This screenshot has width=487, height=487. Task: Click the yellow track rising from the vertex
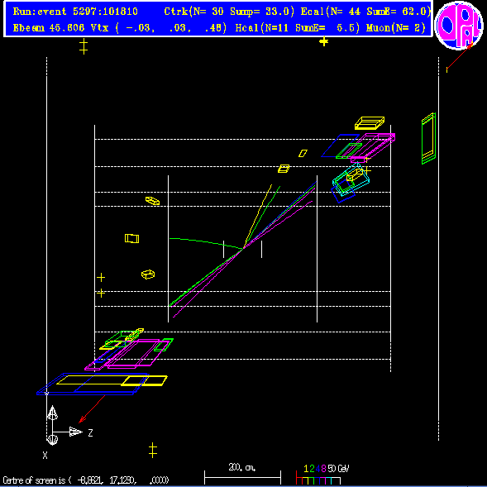coord(258,216)
